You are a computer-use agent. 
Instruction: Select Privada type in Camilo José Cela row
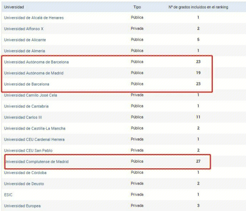coord(137,95)
